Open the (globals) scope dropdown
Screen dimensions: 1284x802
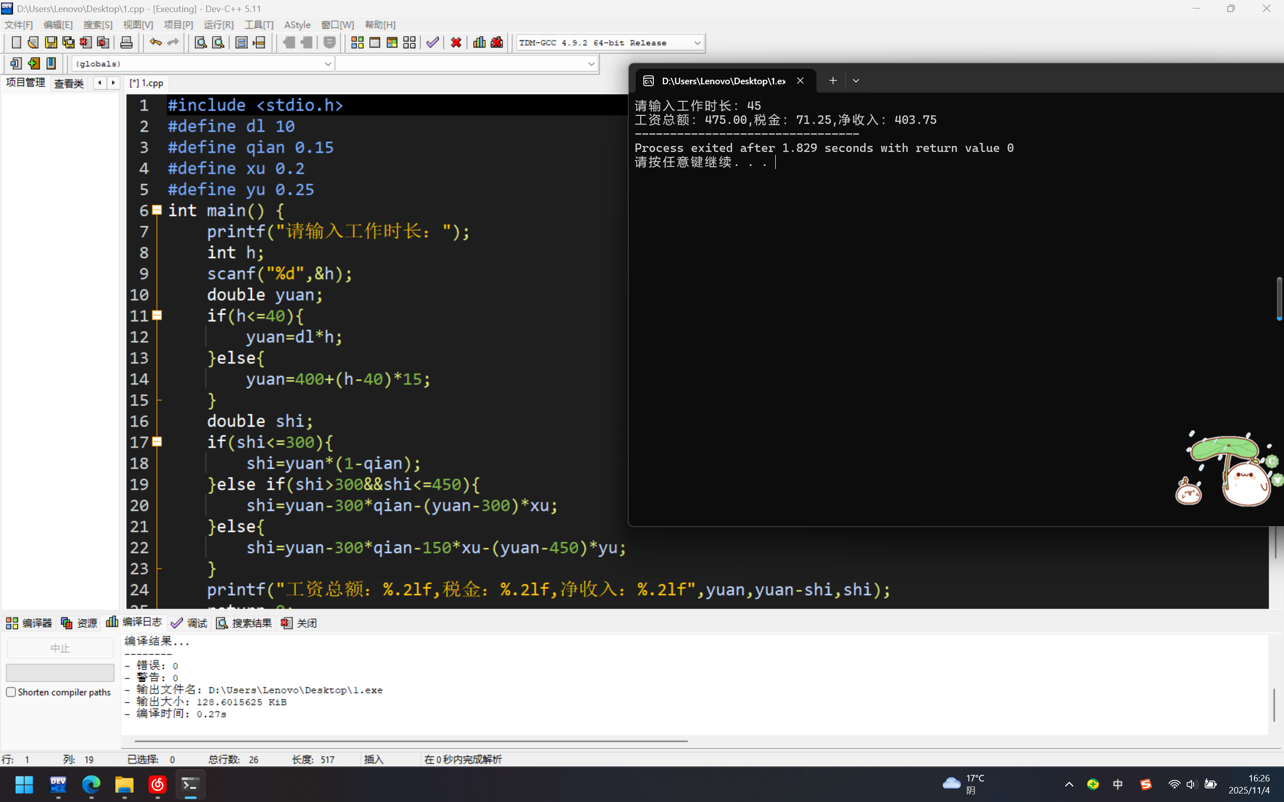click(327, 64)
